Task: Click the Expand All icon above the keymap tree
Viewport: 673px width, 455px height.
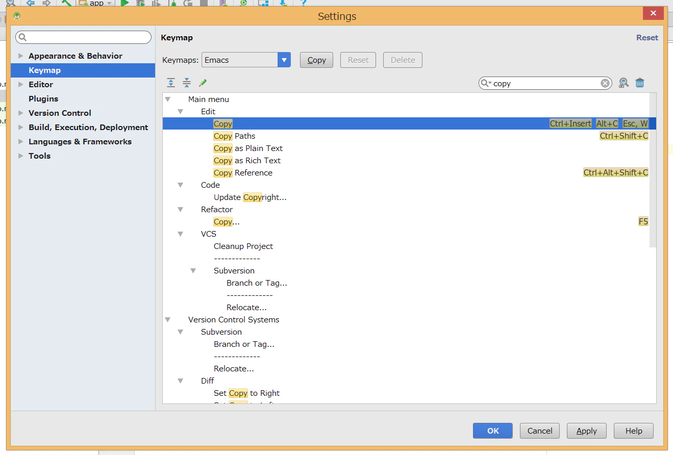Action: [x=171, y=83]
